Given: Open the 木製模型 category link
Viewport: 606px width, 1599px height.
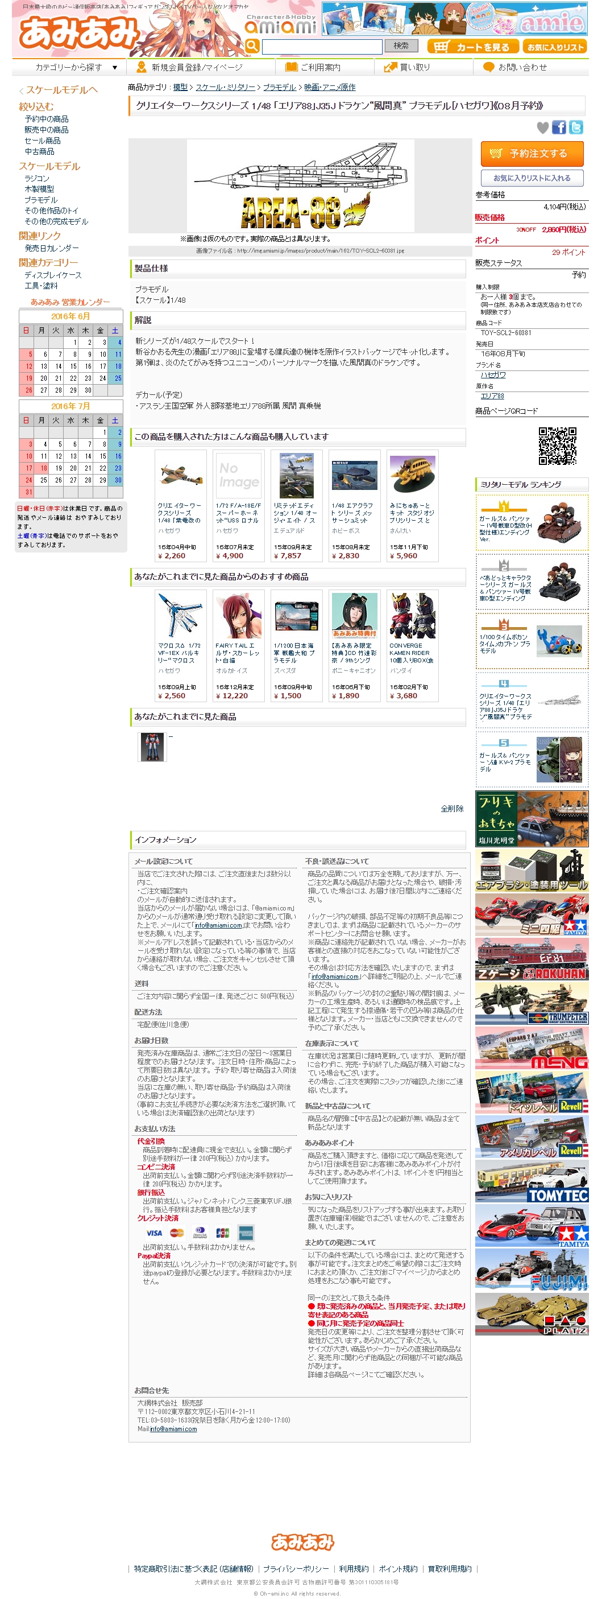Looking at the screenshot, I should pyautogui.click(x=39, y=189).
